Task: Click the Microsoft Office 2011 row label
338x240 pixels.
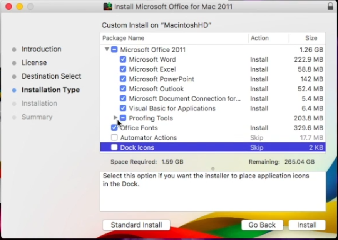Action: [152, 50]
